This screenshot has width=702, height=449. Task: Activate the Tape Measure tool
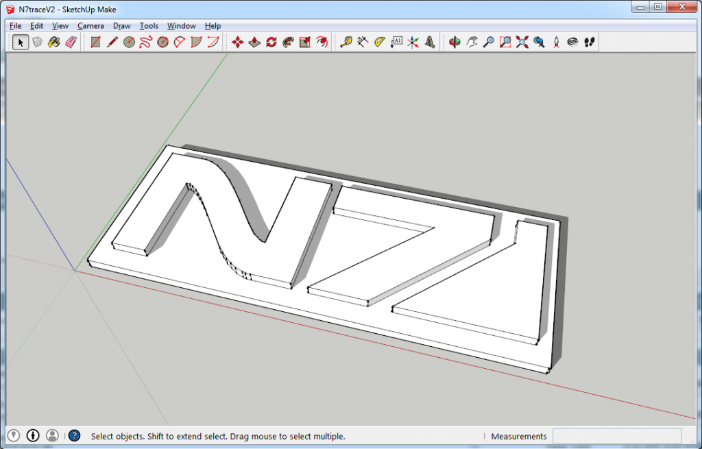[346, 43]
